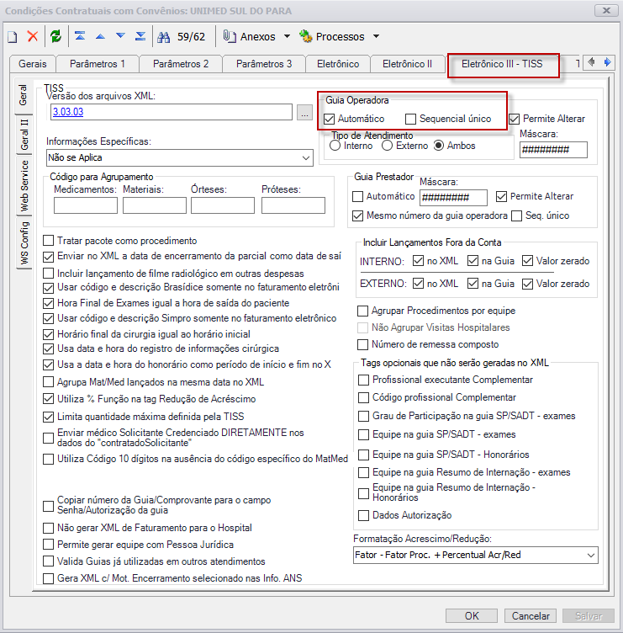The image size is (623, 633).
Task: Toggle EXTERNO Valor zerado checkbox
Action: point(527,285)
